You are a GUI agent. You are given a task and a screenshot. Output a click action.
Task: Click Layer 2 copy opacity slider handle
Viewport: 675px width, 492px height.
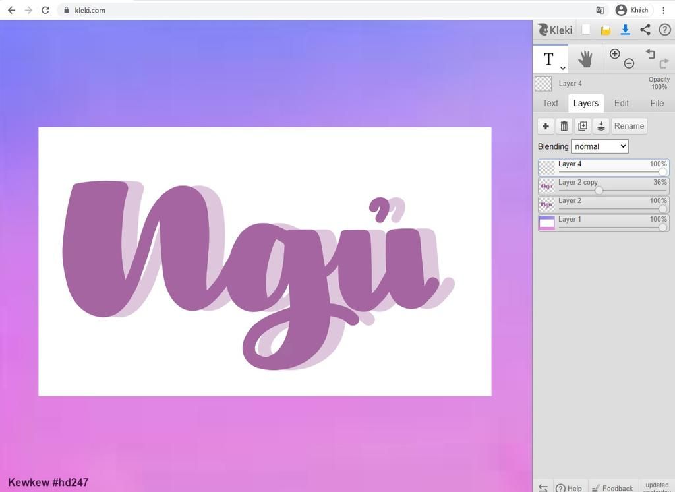[x=599, y=191]
